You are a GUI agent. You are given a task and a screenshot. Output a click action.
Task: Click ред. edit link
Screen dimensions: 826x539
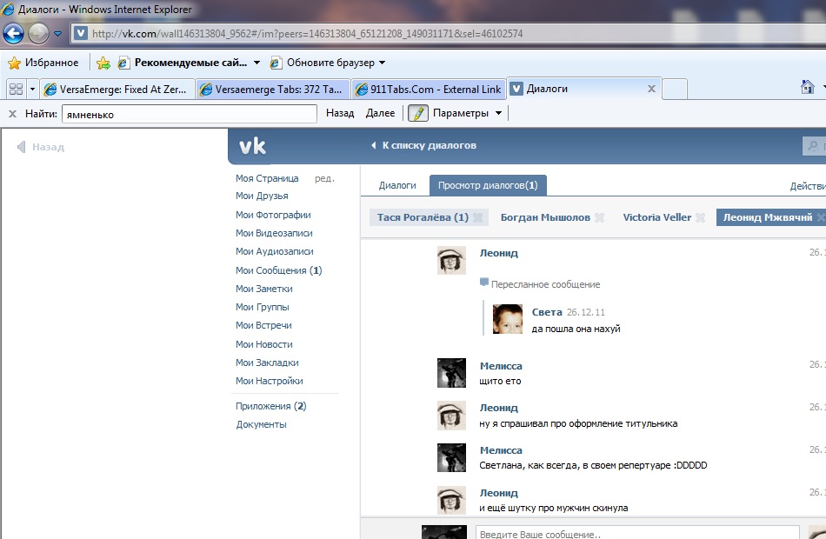click(324, 178)
